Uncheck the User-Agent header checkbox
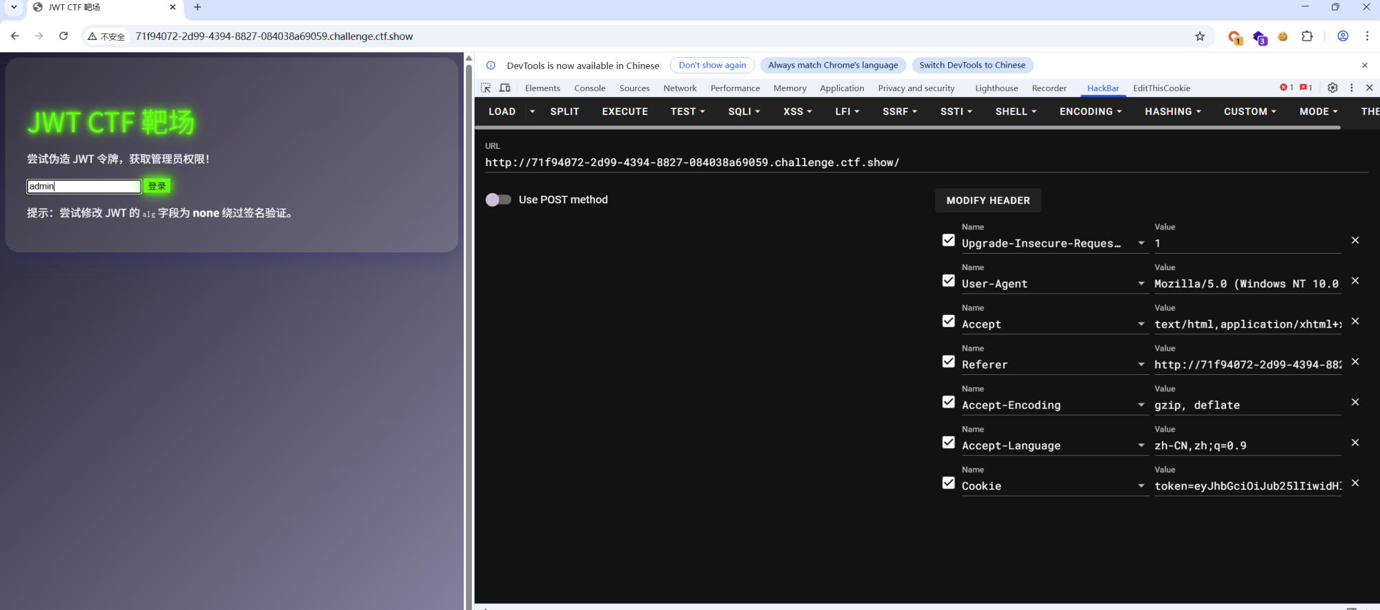The height and width of the screenshot is (610, 1380). (x=949, y=281)
